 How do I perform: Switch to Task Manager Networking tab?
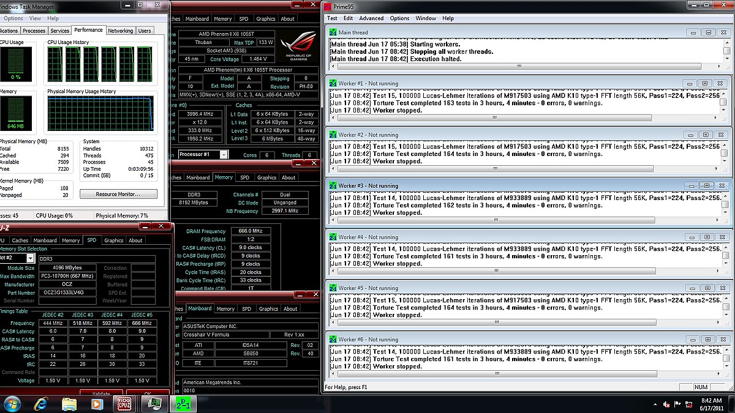coord(120,31)
